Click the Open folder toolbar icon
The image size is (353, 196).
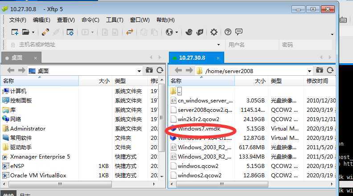(25, 32)
